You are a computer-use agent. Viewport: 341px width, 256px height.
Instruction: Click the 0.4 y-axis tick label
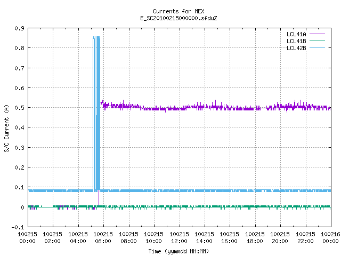tap(19, 127)
